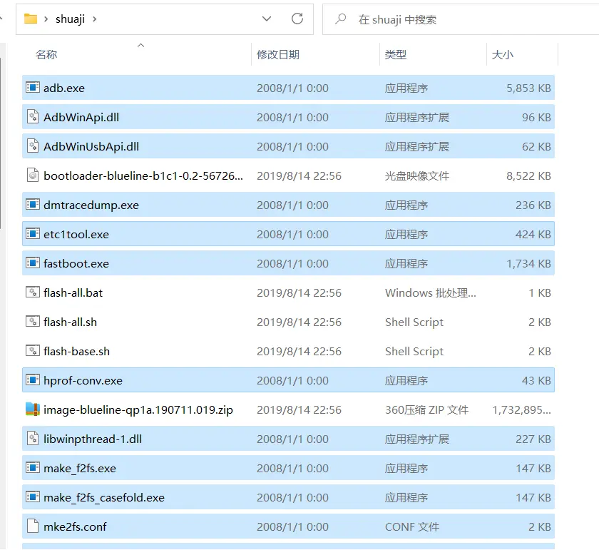Select file name AdbWinUsbApi.dll
This screenshot has width=599, height=550.
click(91, 146)
